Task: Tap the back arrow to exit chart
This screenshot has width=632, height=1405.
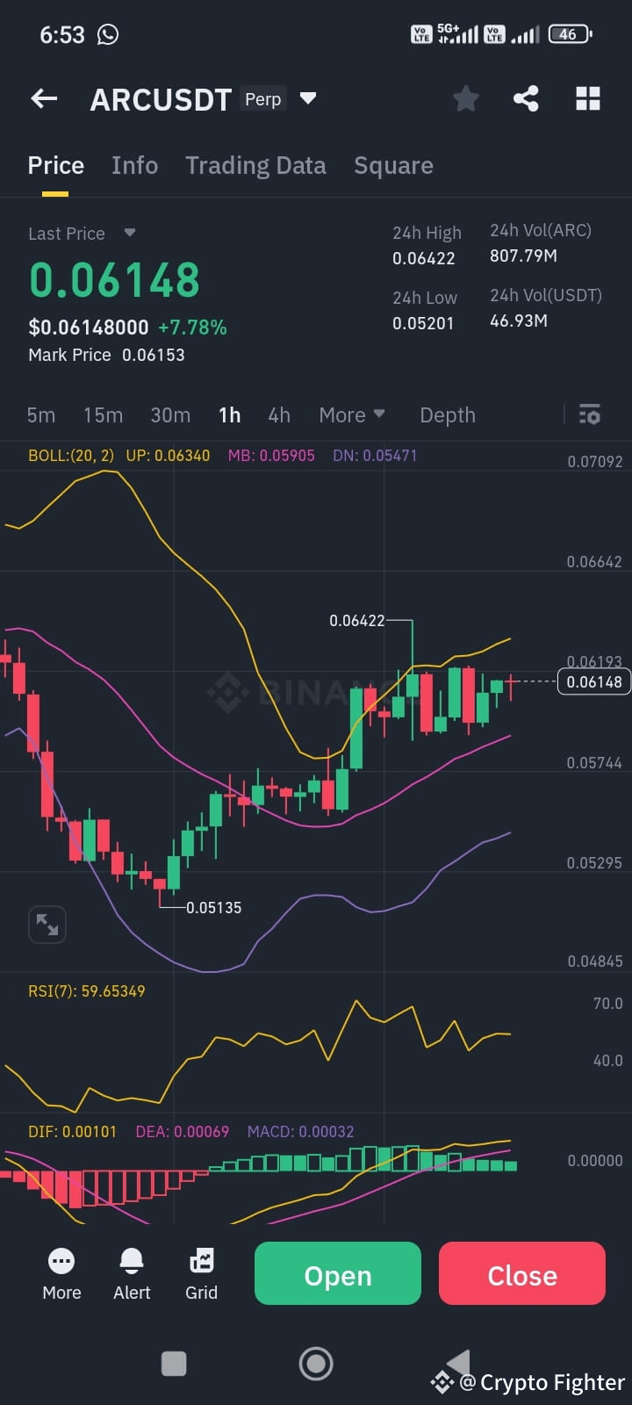Action: (43, 98)
